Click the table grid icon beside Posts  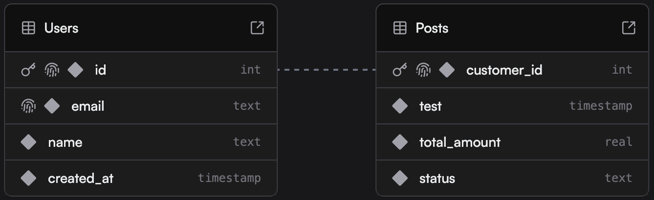(400, 28)
